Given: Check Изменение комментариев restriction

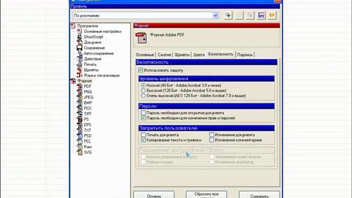Looking at the screenshot, I should pos(211,140).
